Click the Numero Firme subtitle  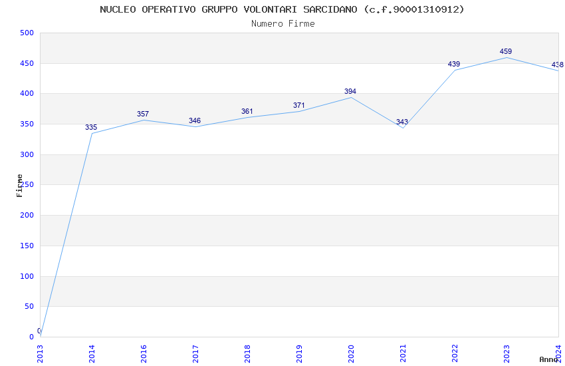point(282,23)
